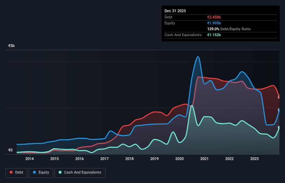Click Cash And Equivalents label in tooltip
The image size is (285, 183).
[x=183, y=35]
